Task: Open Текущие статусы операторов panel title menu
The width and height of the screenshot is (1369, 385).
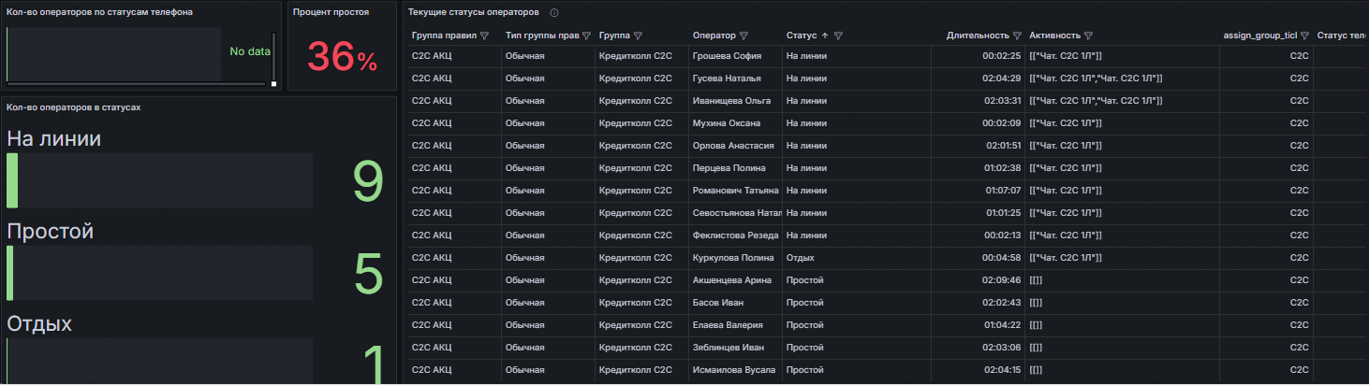Action: coord(473,12)
